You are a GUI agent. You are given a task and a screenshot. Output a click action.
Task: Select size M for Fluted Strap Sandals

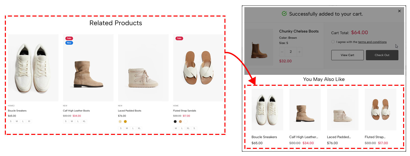click(176, 128)
